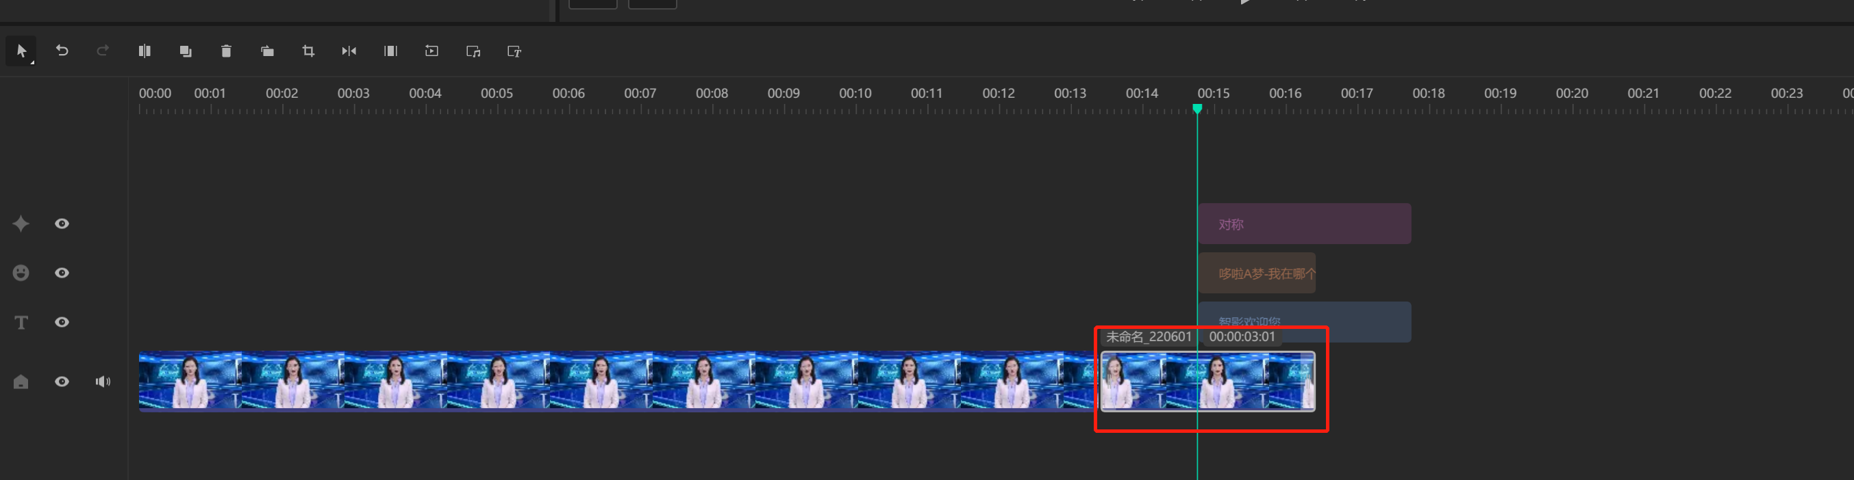Toggle visibility of the sticker track
This screenshot has height=480, width=1854.
(62, 273)
